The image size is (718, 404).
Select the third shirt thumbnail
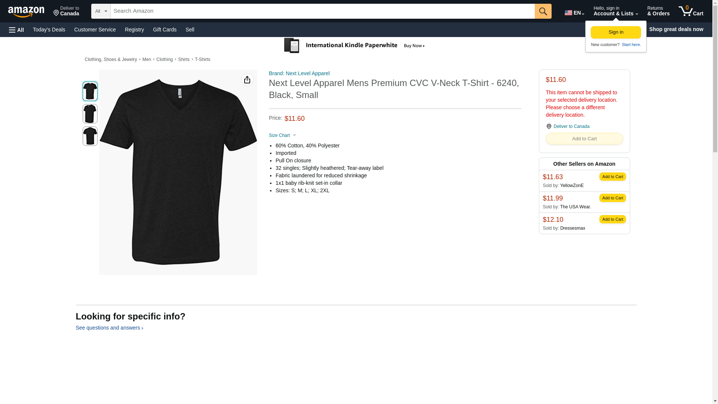(x=90, y=136)
